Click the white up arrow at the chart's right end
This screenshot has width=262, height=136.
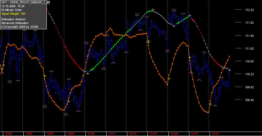230,70
